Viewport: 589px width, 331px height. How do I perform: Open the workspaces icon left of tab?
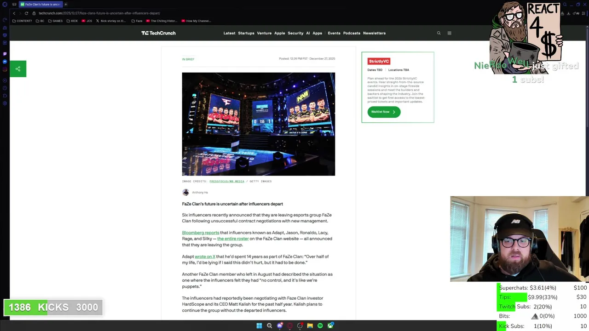[x=14, y=4]
